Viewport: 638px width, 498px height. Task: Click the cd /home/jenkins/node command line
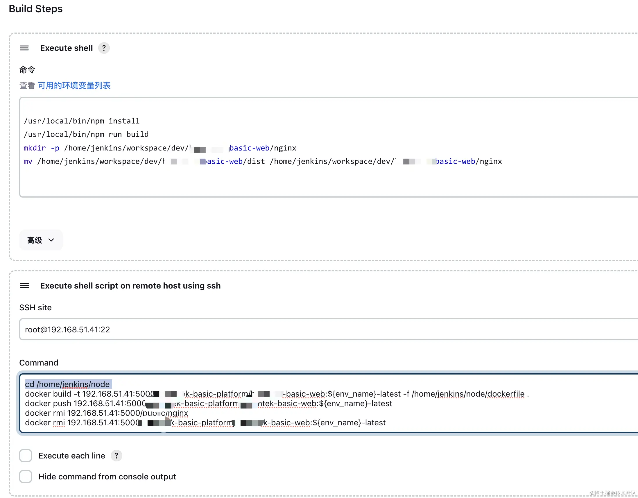point(67,384)
